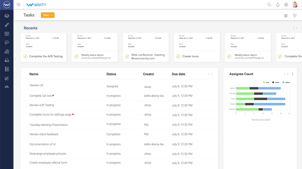Click Assigned status of Review UX

coord(112,86)
